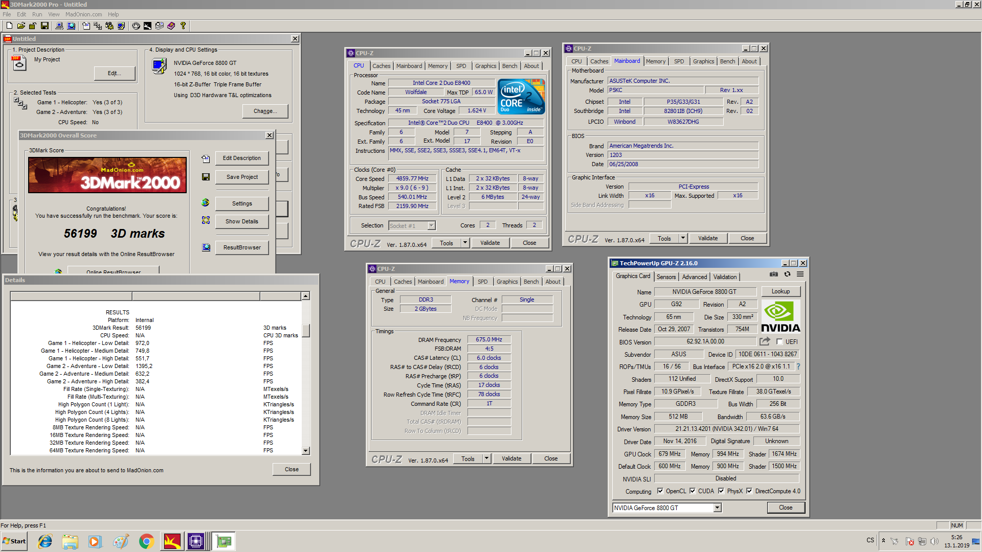The image size is (982, 552).
Task: Click the Change... display settings button
Action: click(265, 111)
